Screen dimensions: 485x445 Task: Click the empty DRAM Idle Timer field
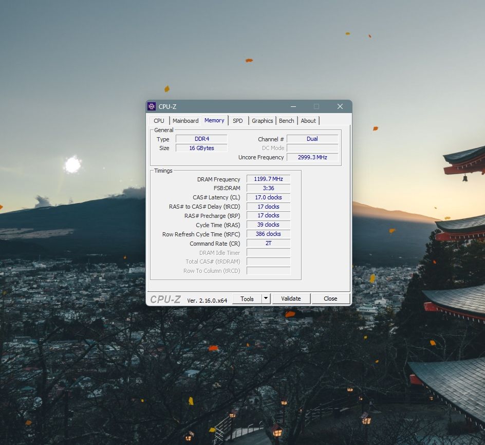pyautogui.click(x=269, y=252)
